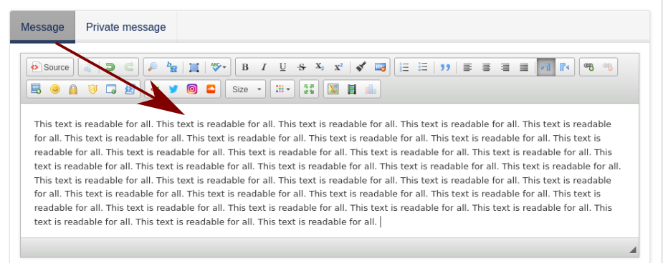Undo the last edit
This screenshot has height=263, width=663.
pyautogui.click(x=110, y=67)
